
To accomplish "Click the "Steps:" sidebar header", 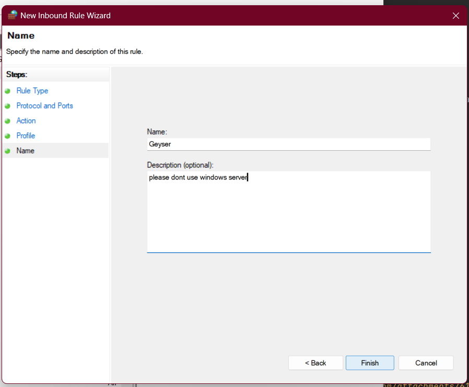I will pyautogui.click(x=17, y=75).
